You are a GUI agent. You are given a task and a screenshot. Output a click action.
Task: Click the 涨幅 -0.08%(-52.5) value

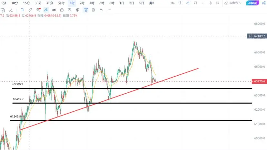[49, 16]
